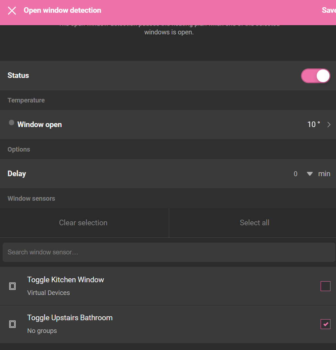Click the Toggle Upstairs Bathroom sensor icon
This screenshot has width=336, height=350.
tap(12, 324)
